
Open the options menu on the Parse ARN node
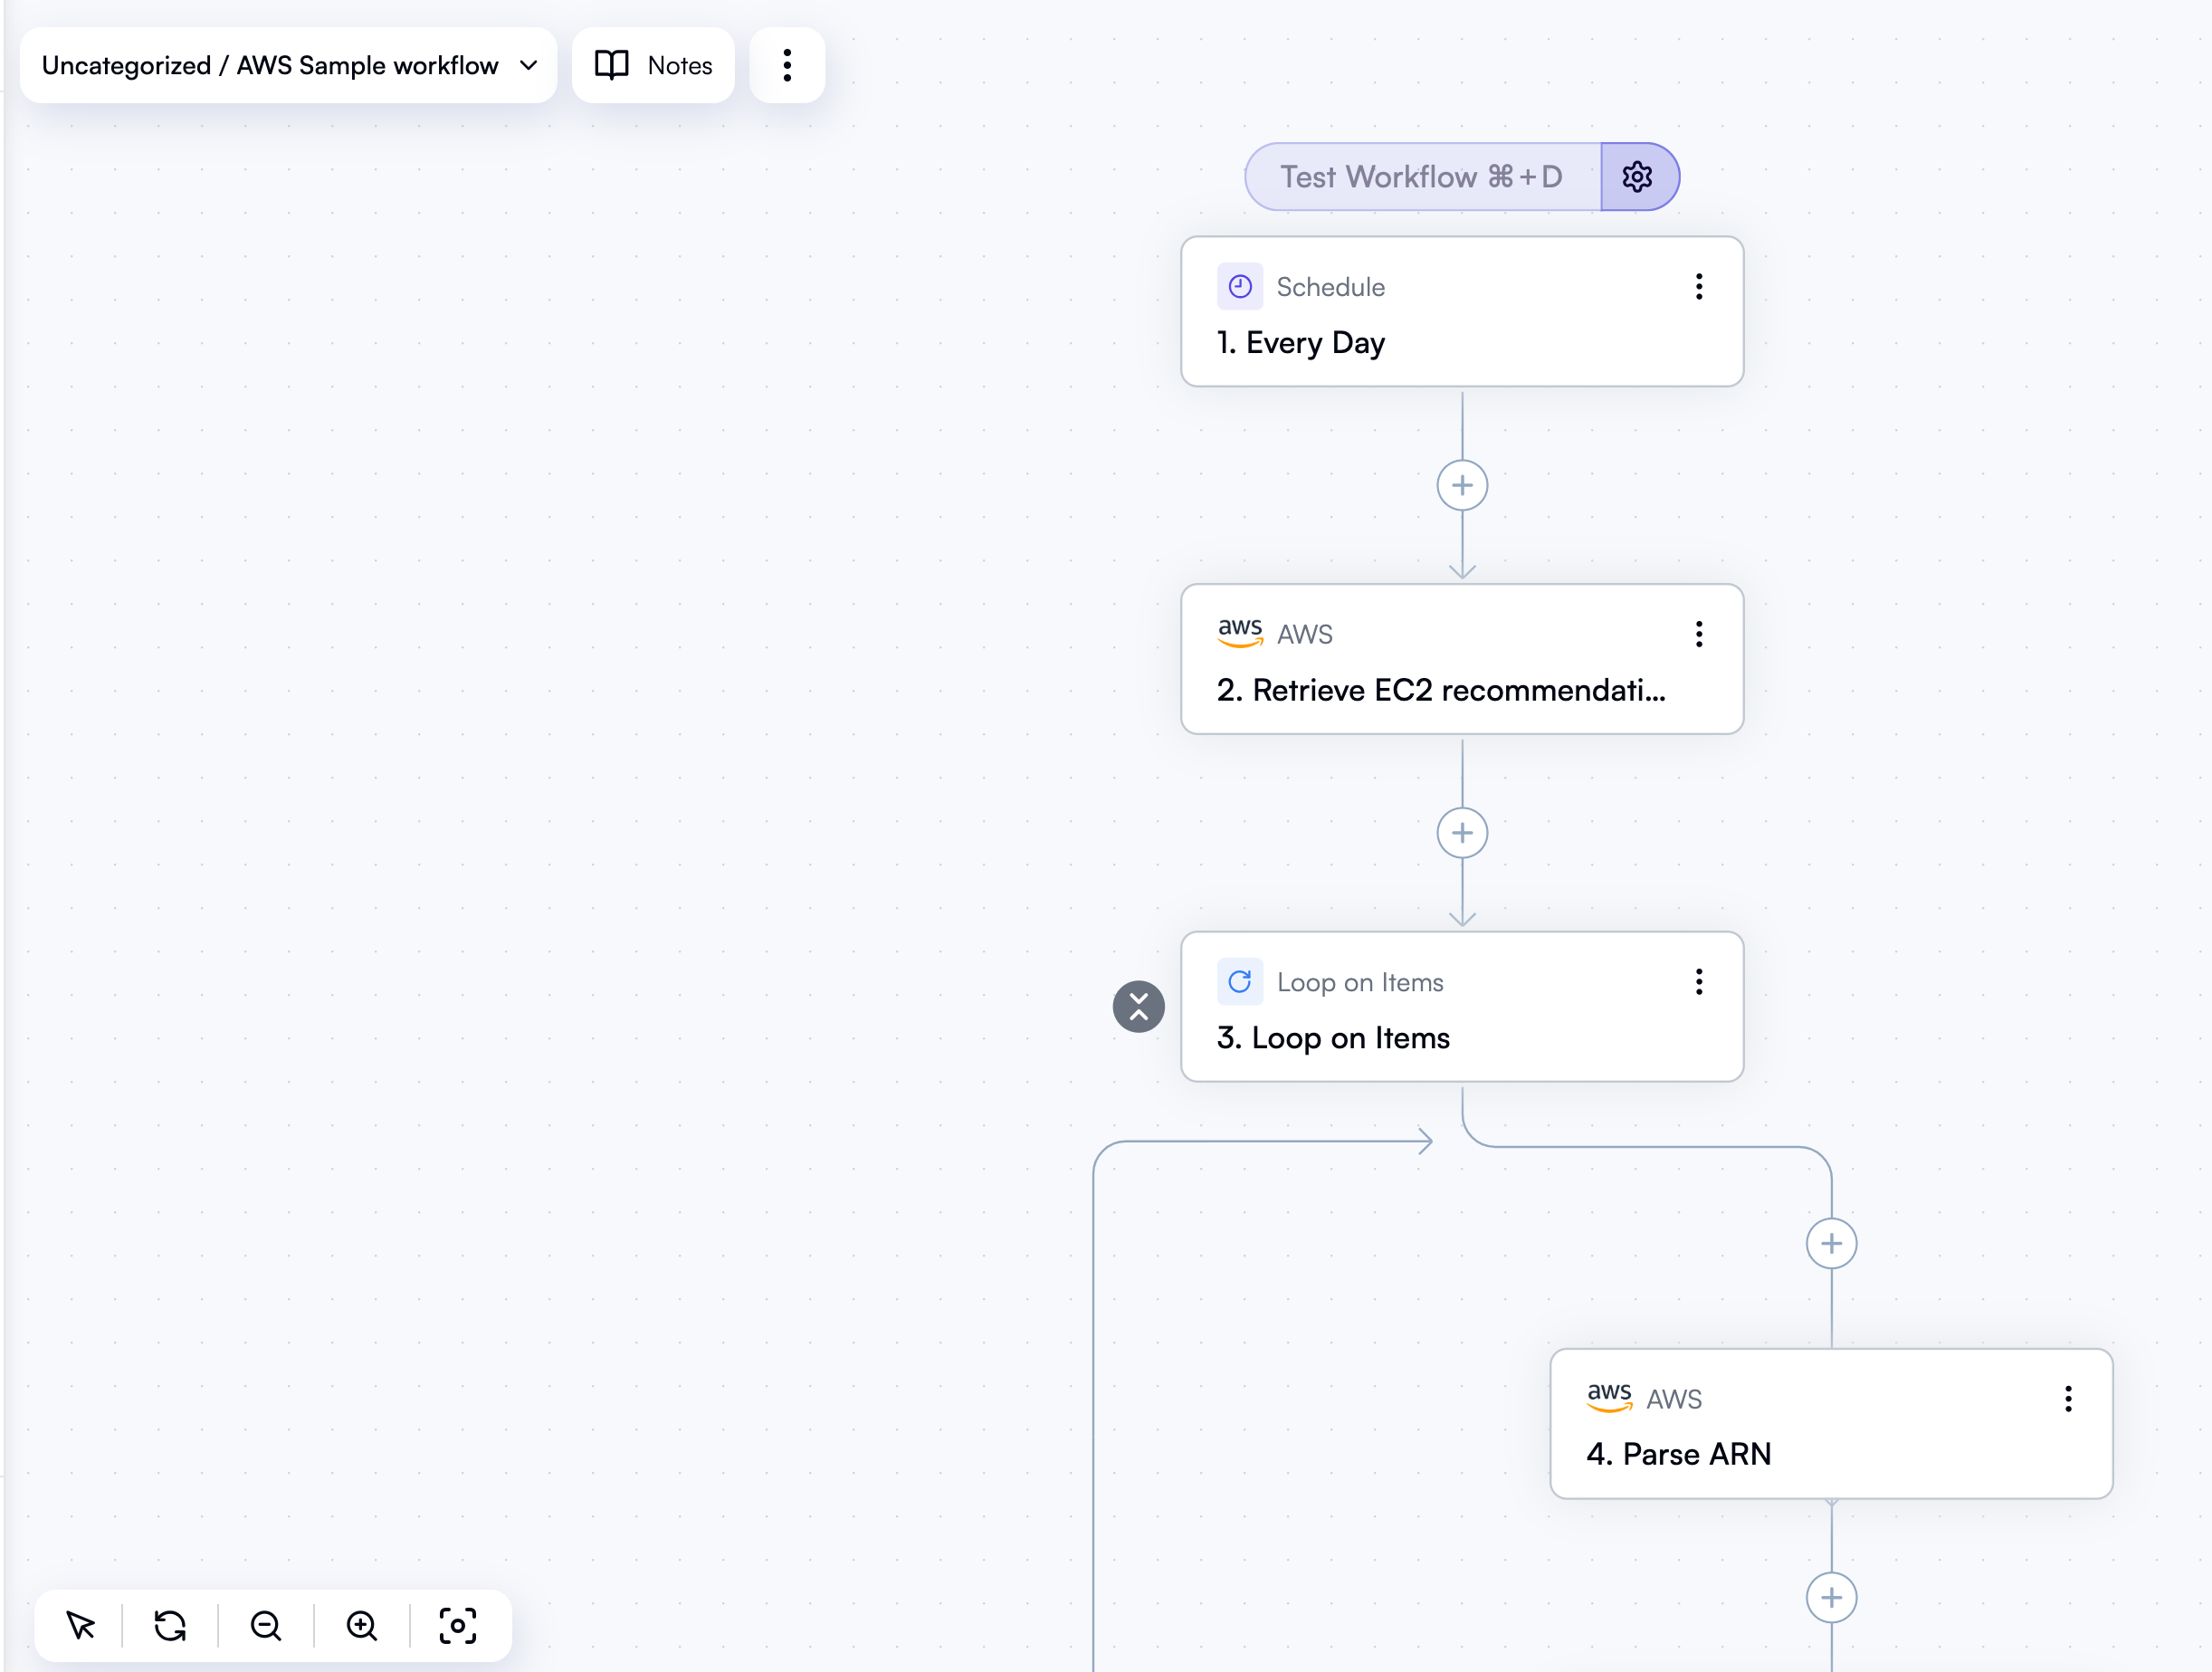pyautogui.click(x=2067, y=1398)
